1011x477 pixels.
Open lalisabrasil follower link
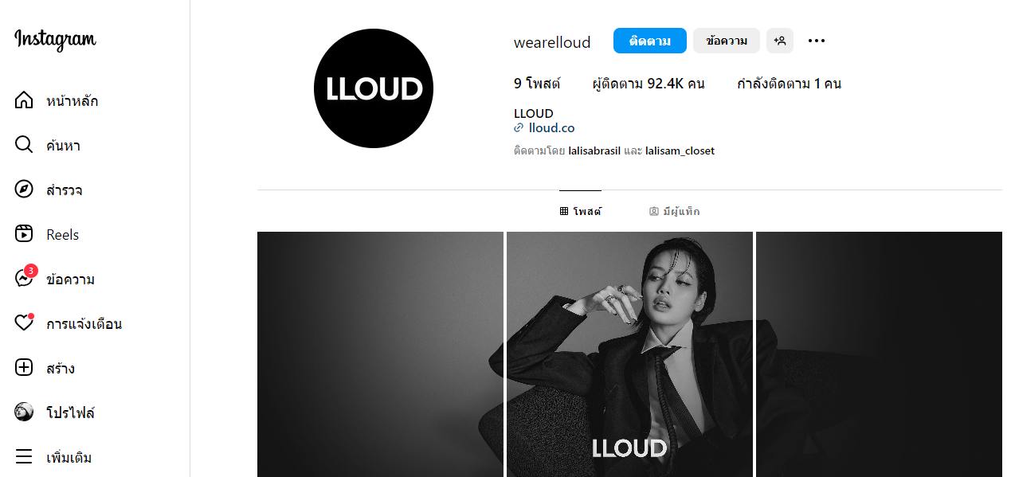594,151
